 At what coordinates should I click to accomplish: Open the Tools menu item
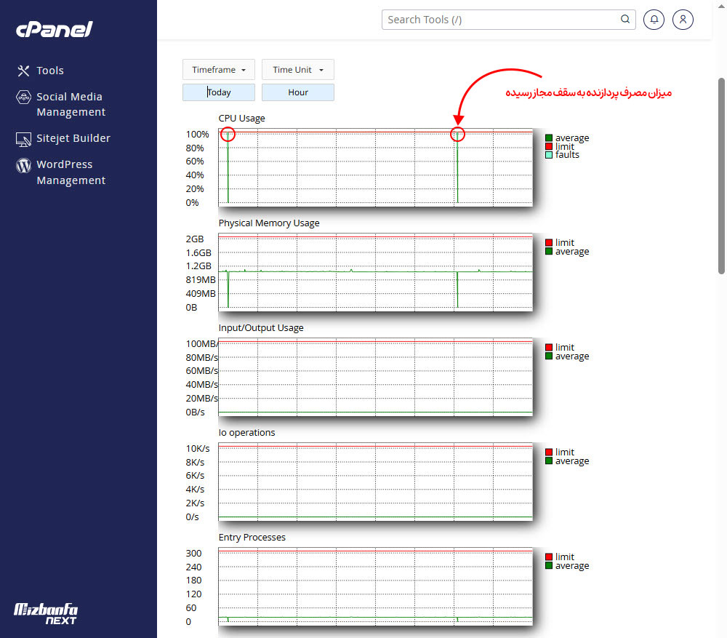[x=50, y=71]
